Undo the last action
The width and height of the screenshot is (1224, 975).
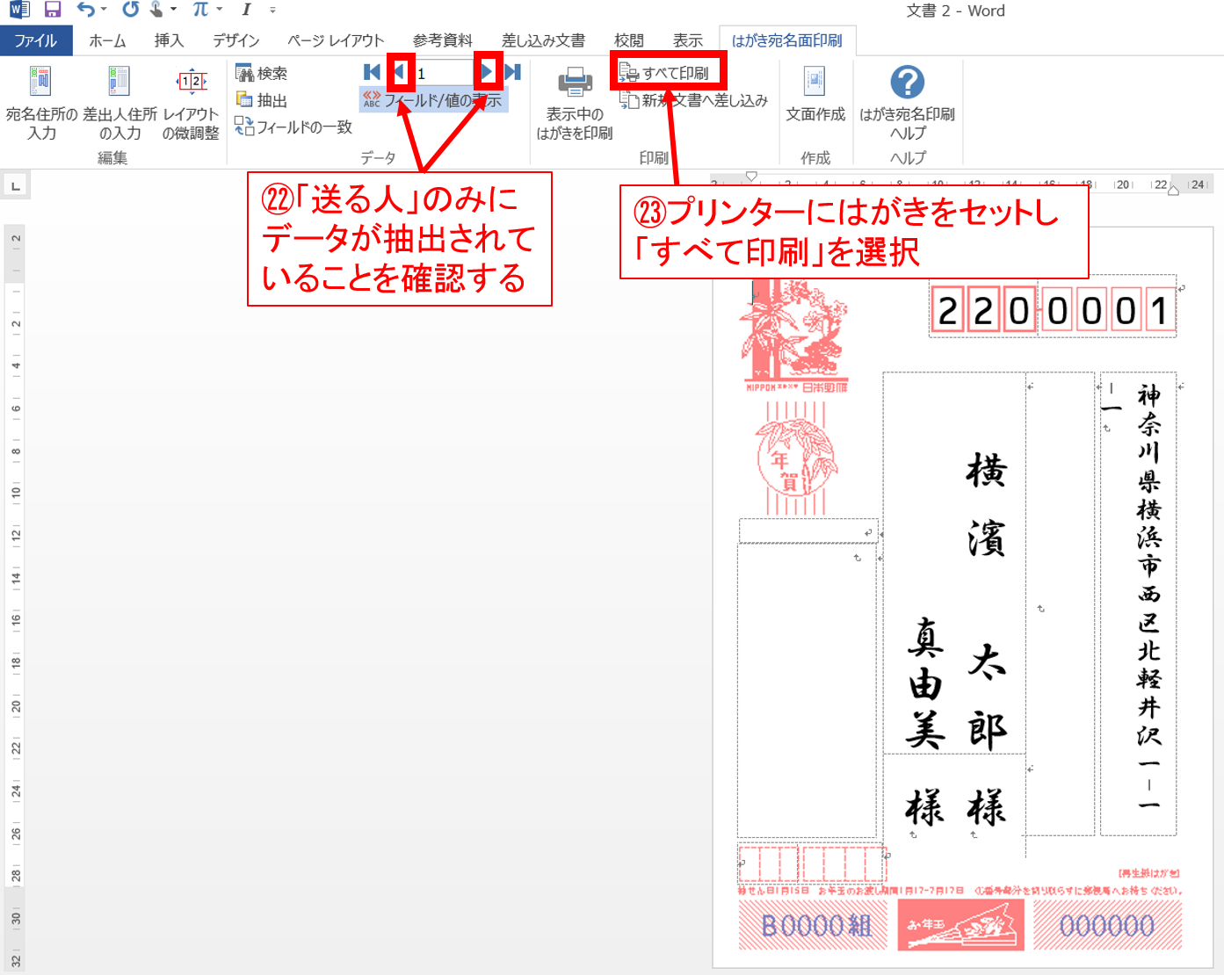pyautogui.click(x=85, y=11)
